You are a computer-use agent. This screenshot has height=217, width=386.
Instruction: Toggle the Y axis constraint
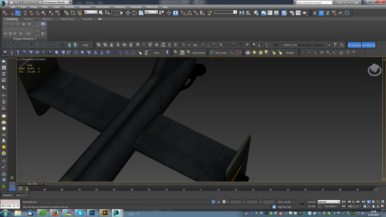click(x=321, y=13)
